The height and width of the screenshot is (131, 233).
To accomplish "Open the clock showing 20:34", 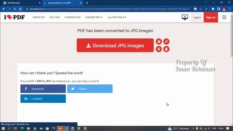I will 221,128.
